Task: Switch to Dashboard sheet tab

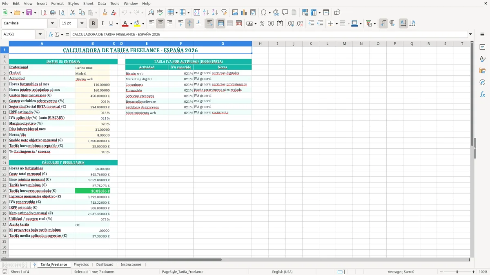Action: [x=105, y=264]
